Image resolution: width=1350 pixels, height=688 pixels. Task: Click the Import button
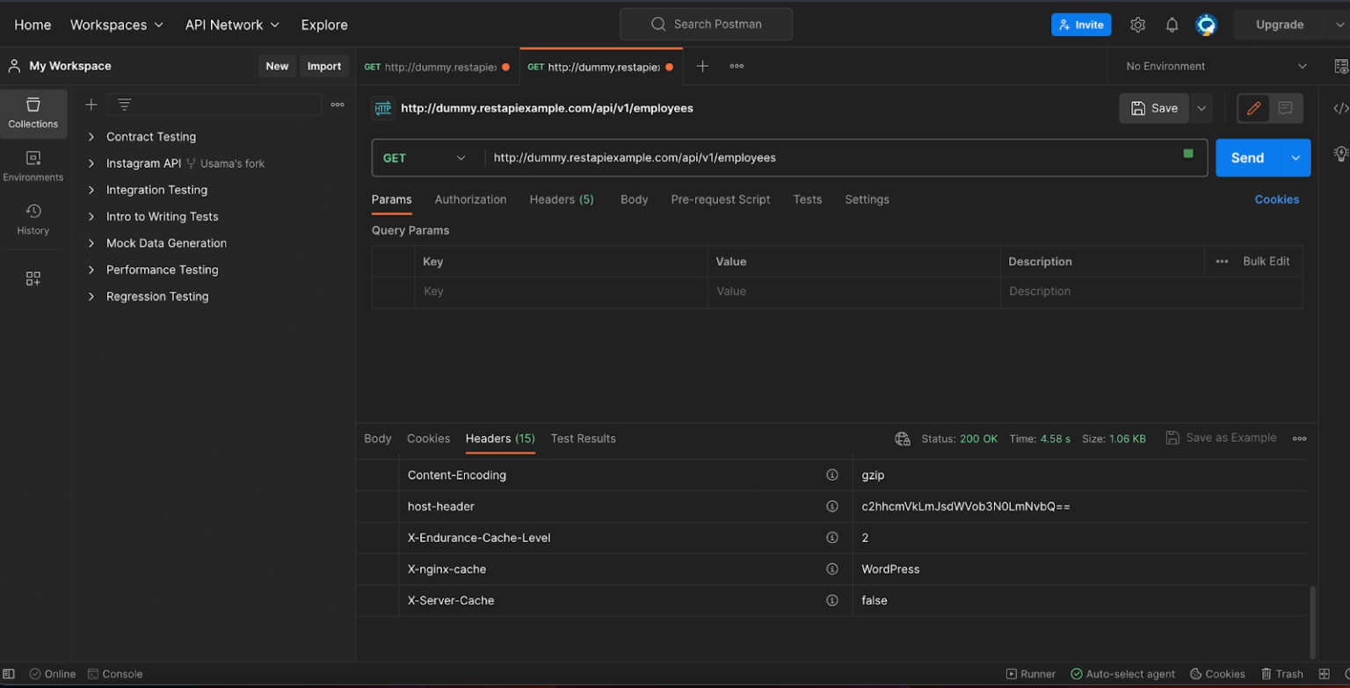tap(324, 66)
